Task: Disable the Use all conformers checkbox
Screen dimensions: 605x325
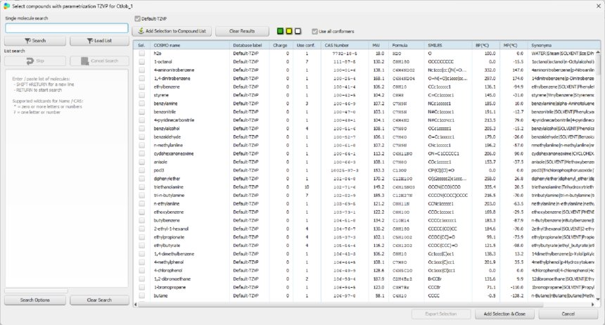Action: 314,32
